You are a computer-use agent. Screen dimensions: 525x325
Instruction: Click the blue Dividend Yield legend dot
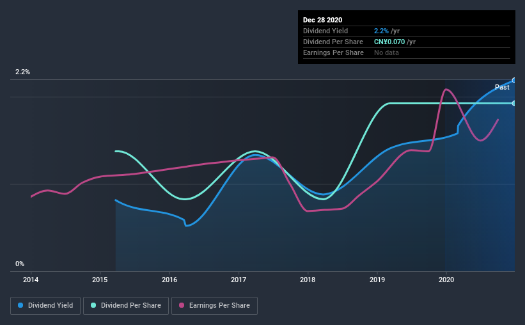(x=20, y=305)
